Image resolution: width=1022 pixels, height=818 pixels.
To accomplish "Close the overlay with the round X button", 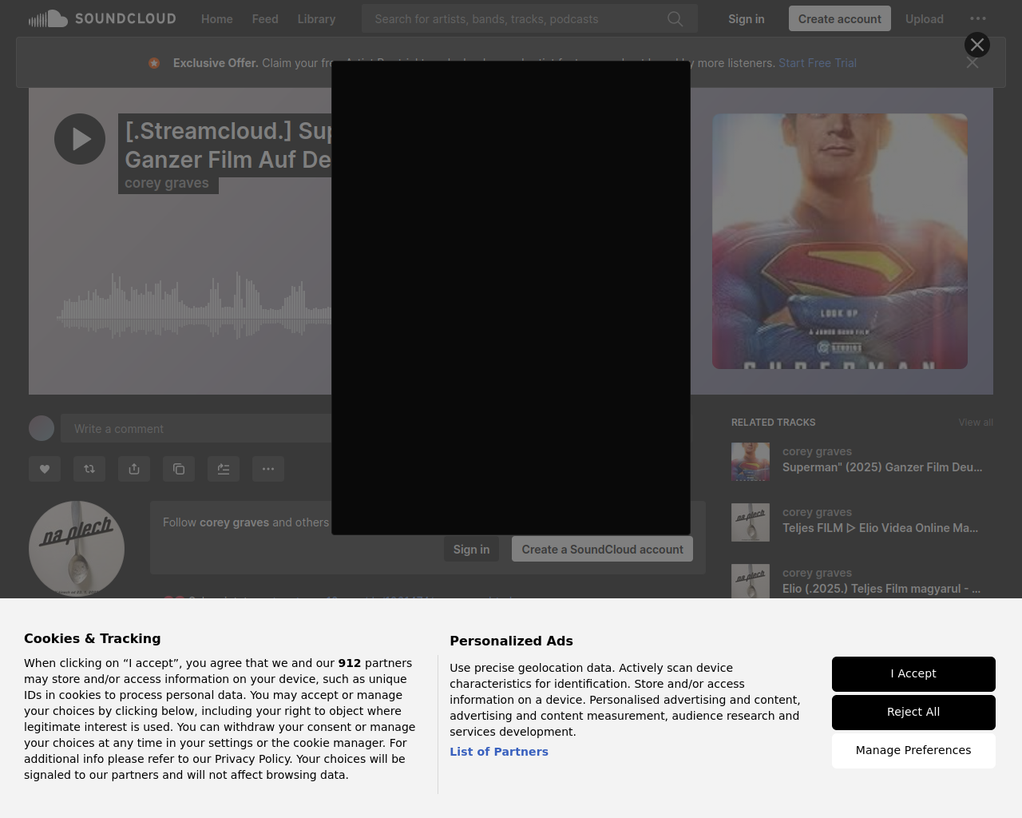I will click(977, 45).
